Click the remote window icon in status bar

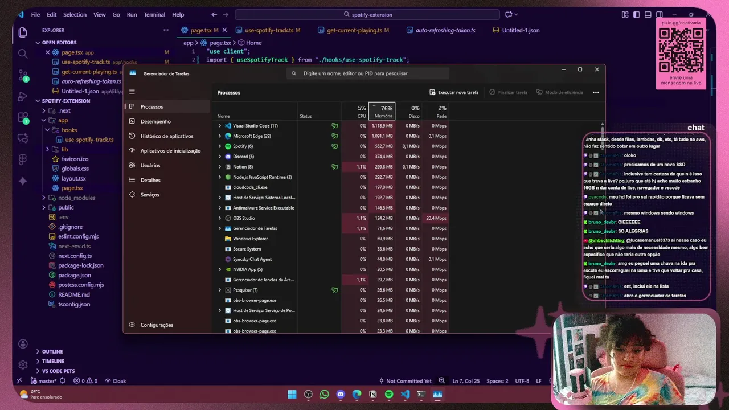coord(19,381)
